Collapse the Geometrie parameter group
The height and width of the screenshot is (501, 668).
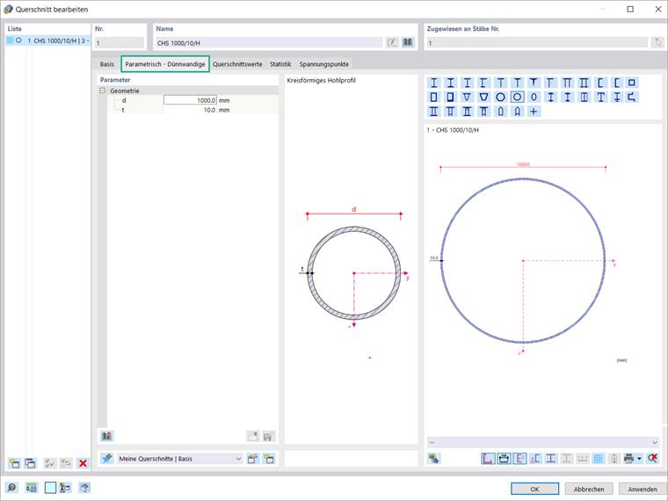tap(102, 91)
